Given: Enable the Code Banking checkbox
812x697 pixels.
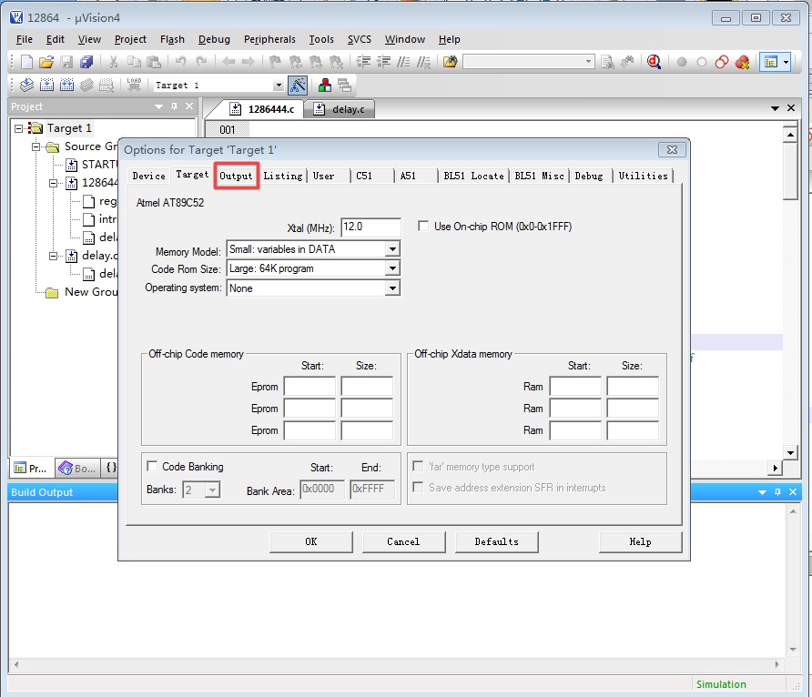Looking at the screenshot, I should [x=152, y=466].
